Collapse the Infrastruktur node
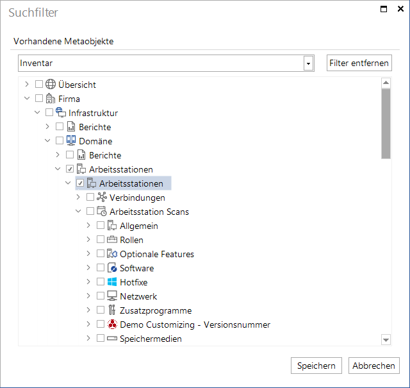The width and height of the screenshot is (410, 388). point(37,112)
